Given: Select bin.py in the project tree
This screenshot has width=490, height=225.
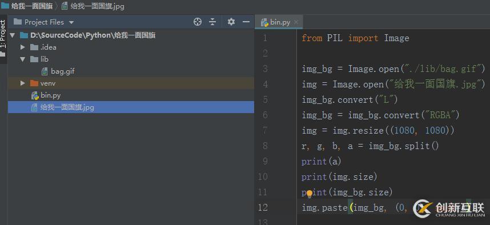Looking at the screenshot, I should point(51,95).
